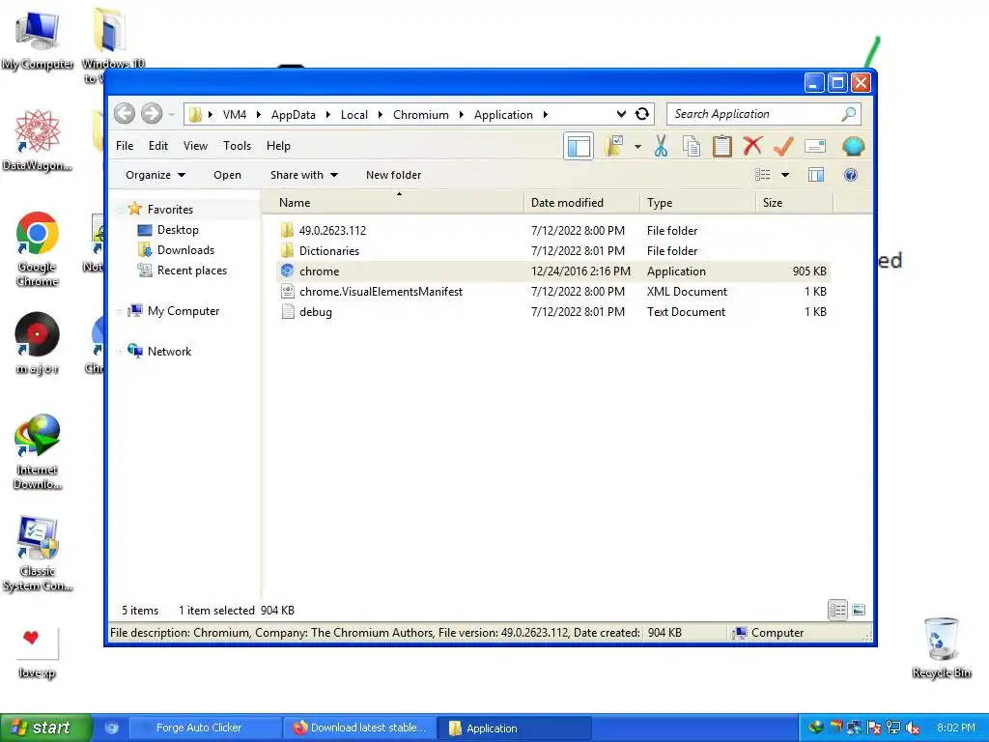Open the Tools menu
Screen dimensions: 989x742
click(238, 146)
